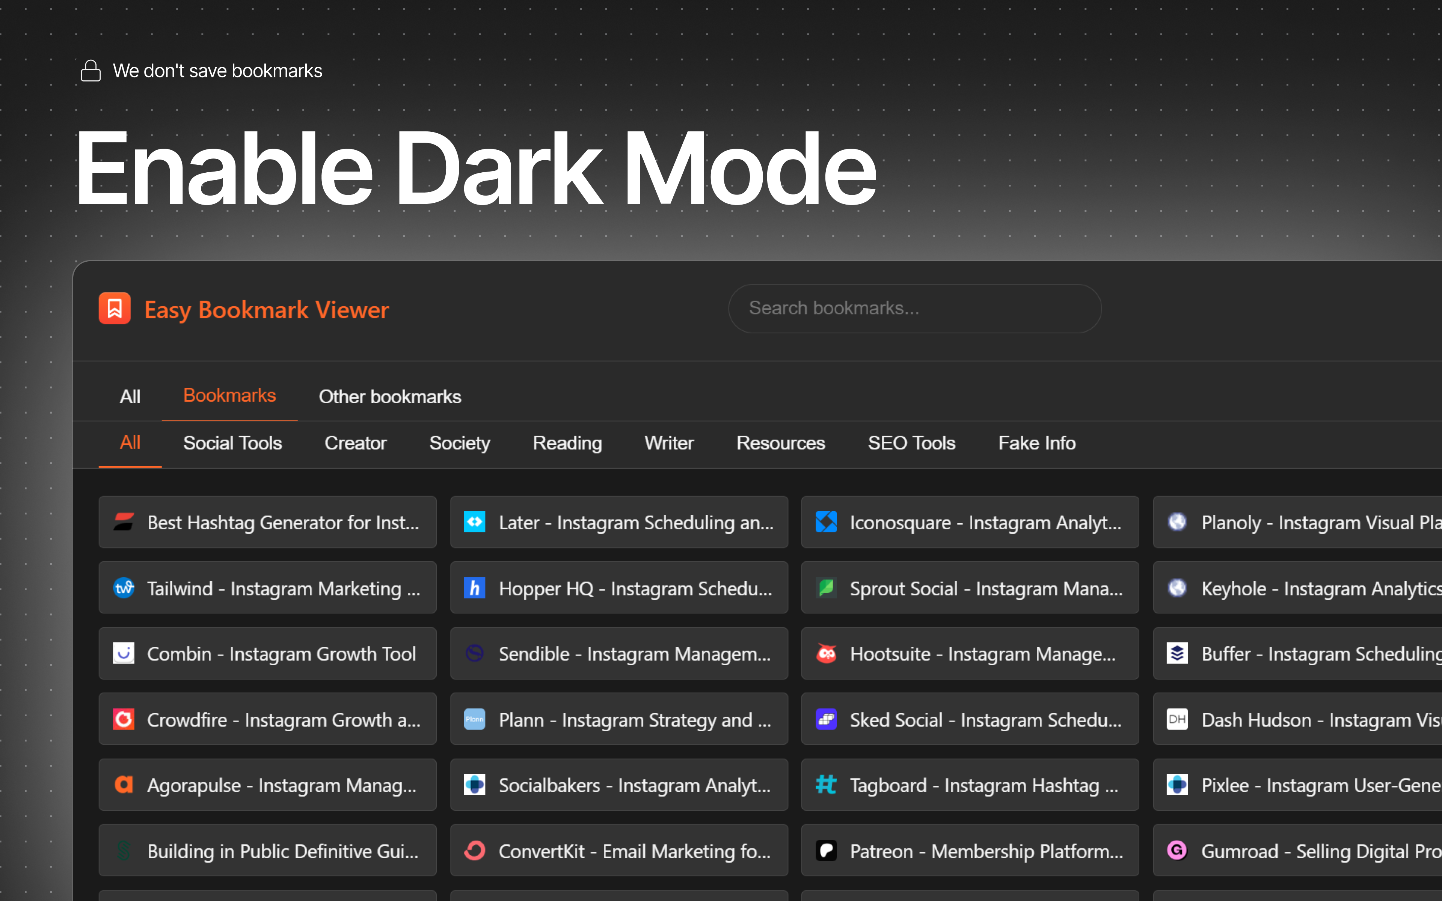Click the Crowdfire bookmark favicon

coord(123,719)
